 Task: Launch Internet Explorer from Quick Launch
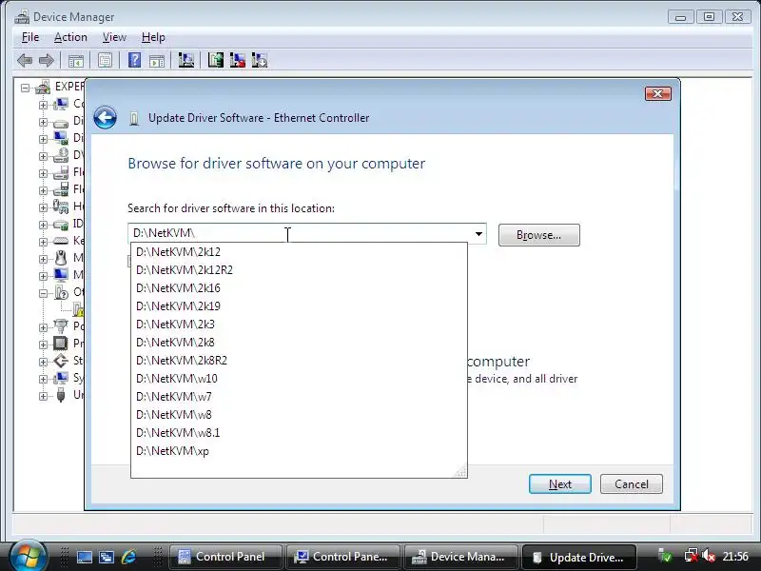click(x=128, y=557)
